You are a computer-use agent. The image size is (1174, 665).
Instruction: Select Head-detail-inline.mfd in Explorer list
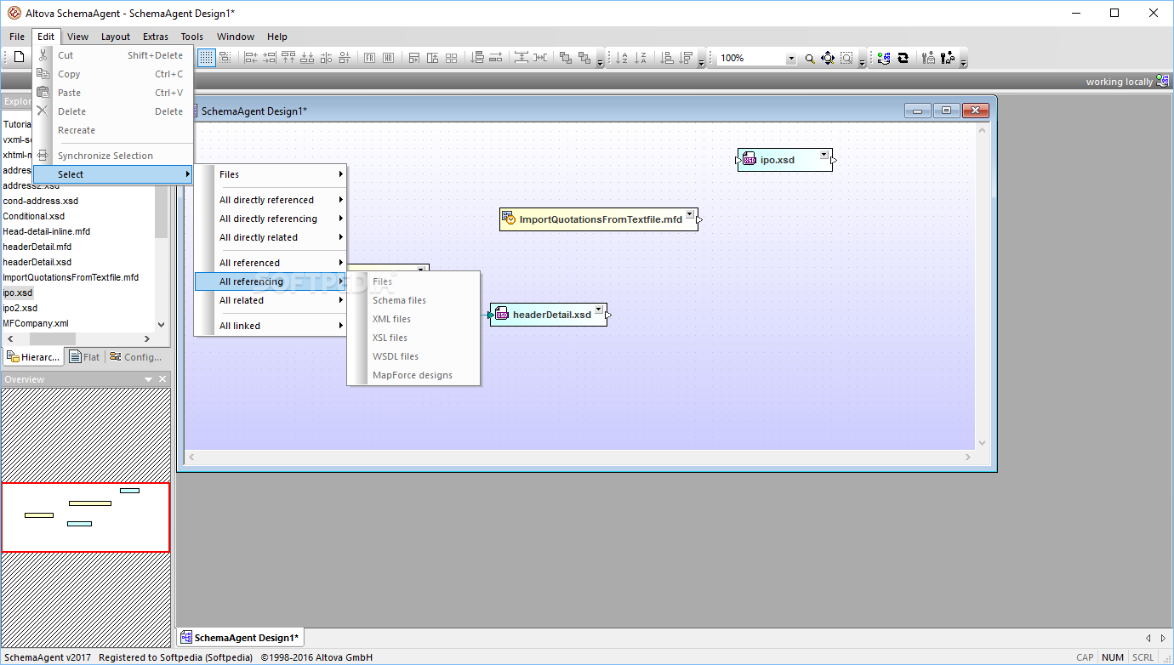point(46,231)
